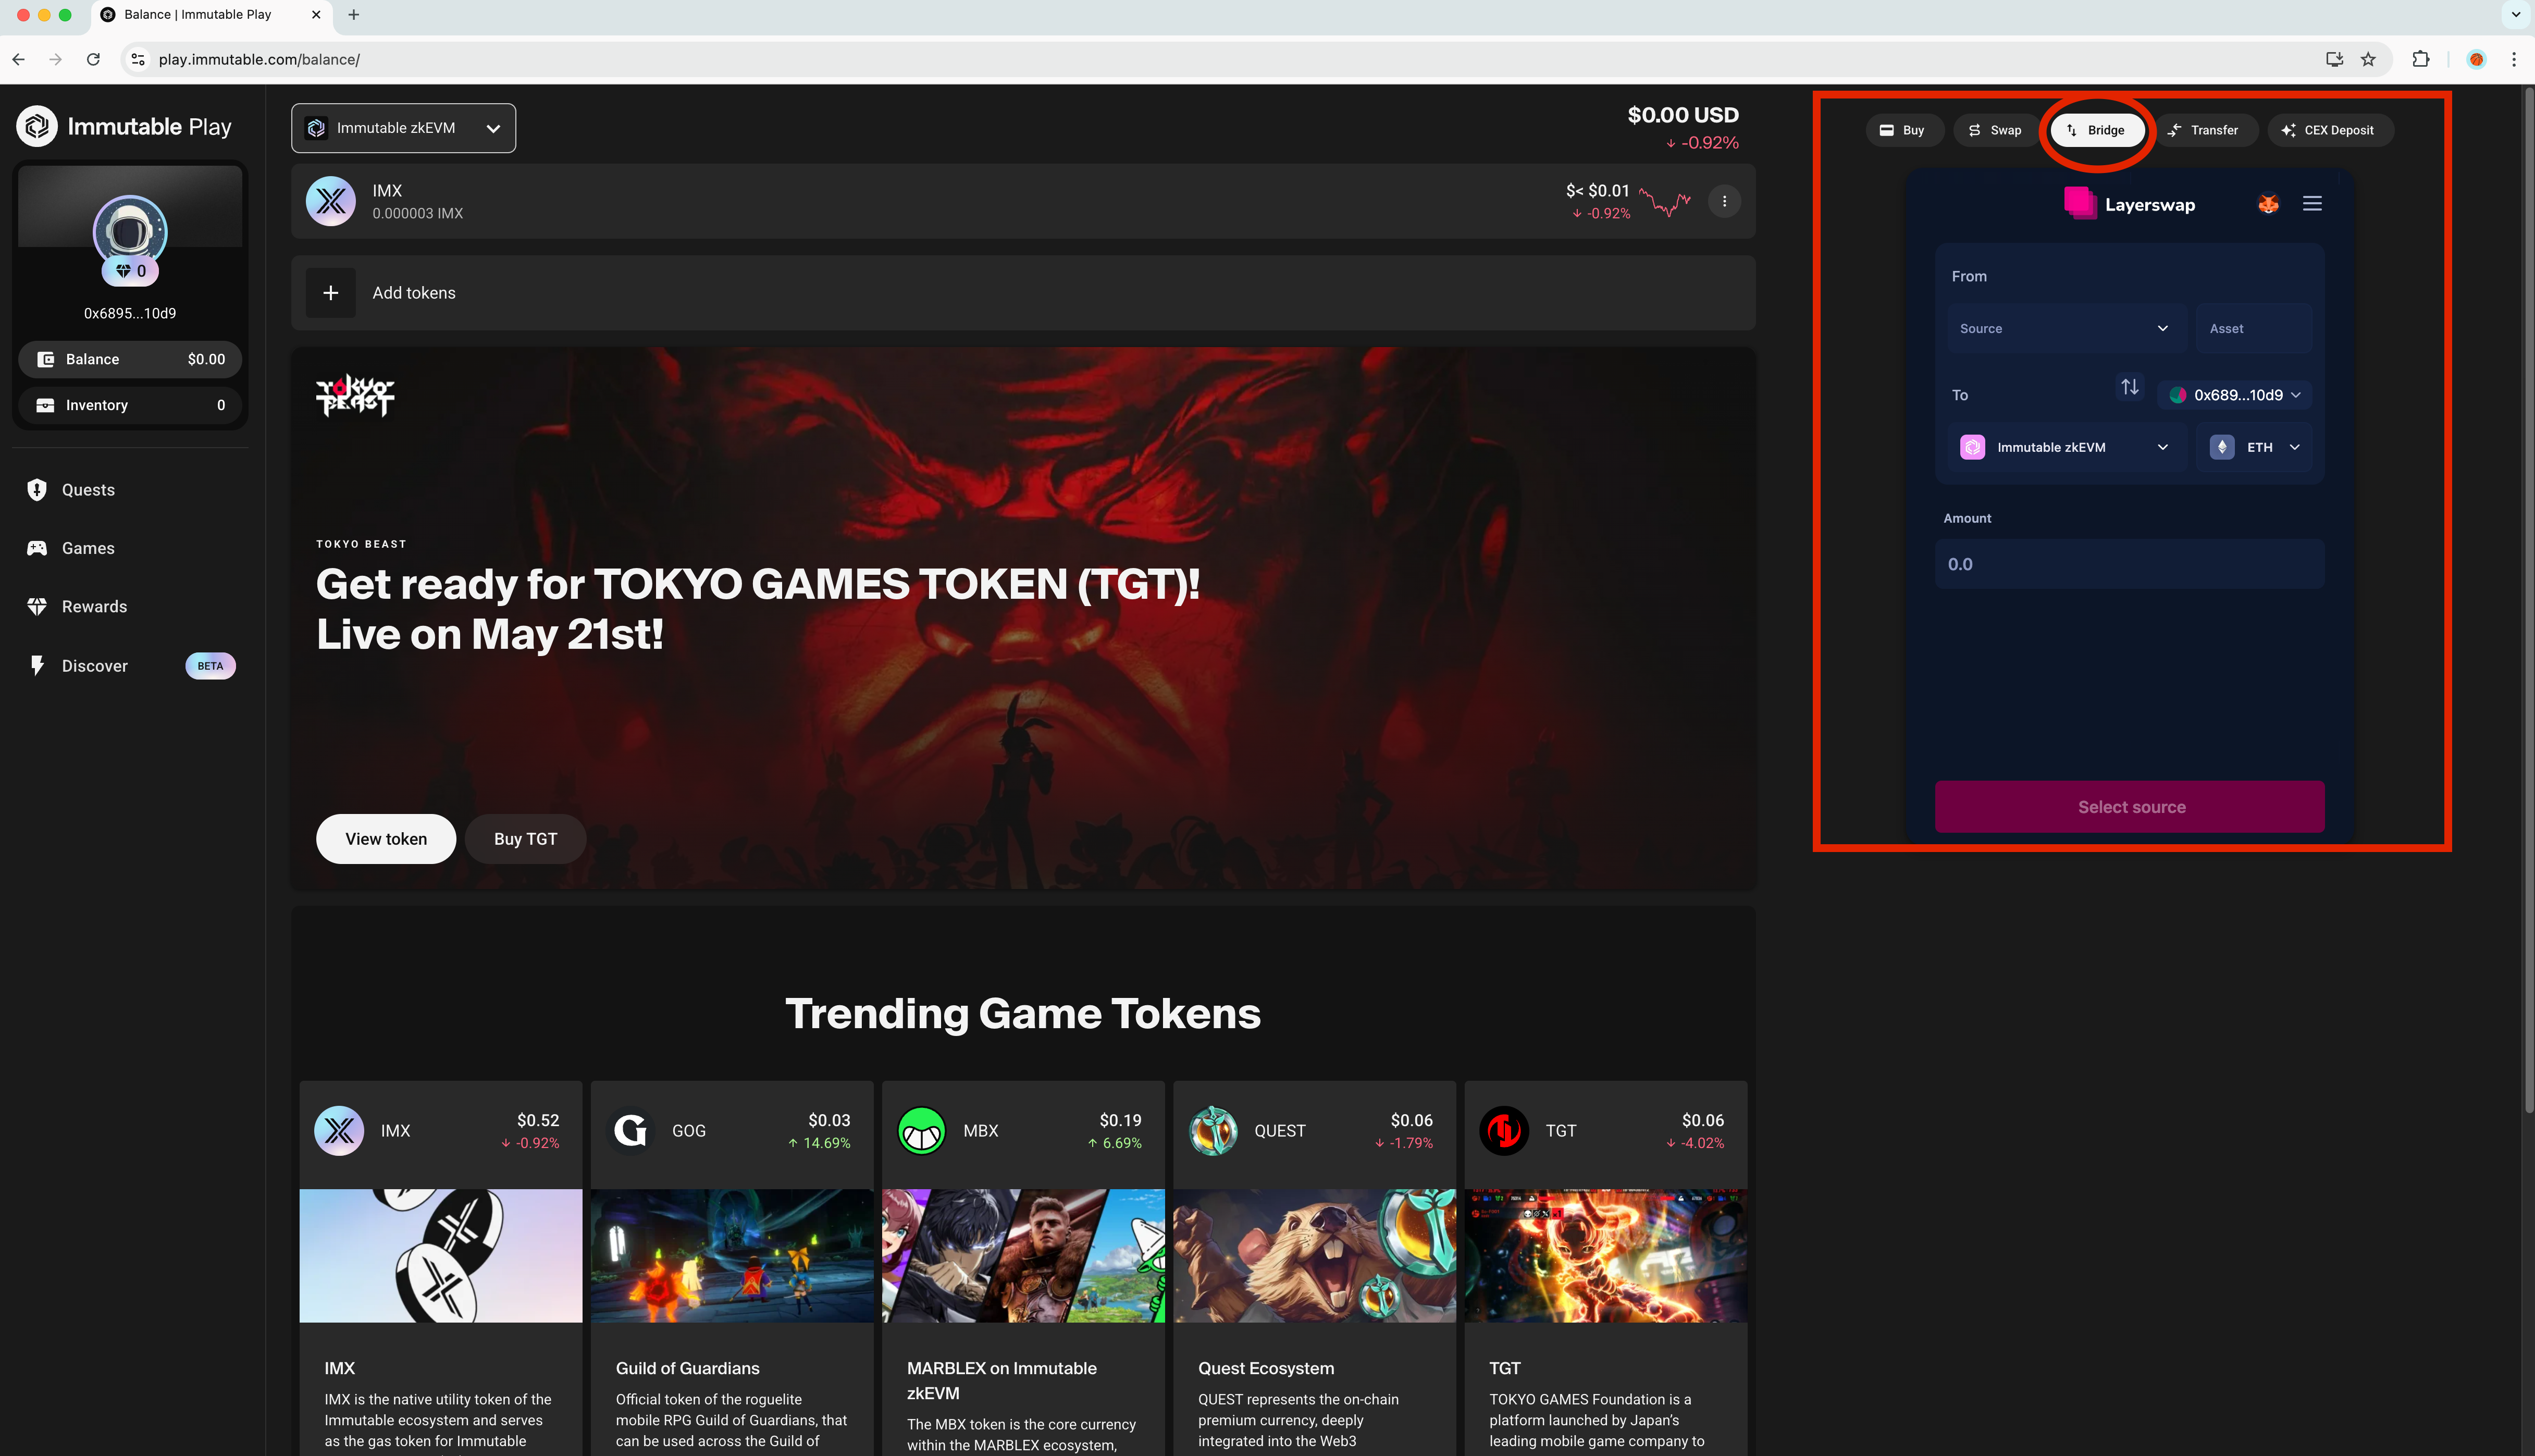Open Chrome three-dot menu

pos(2514,59)
